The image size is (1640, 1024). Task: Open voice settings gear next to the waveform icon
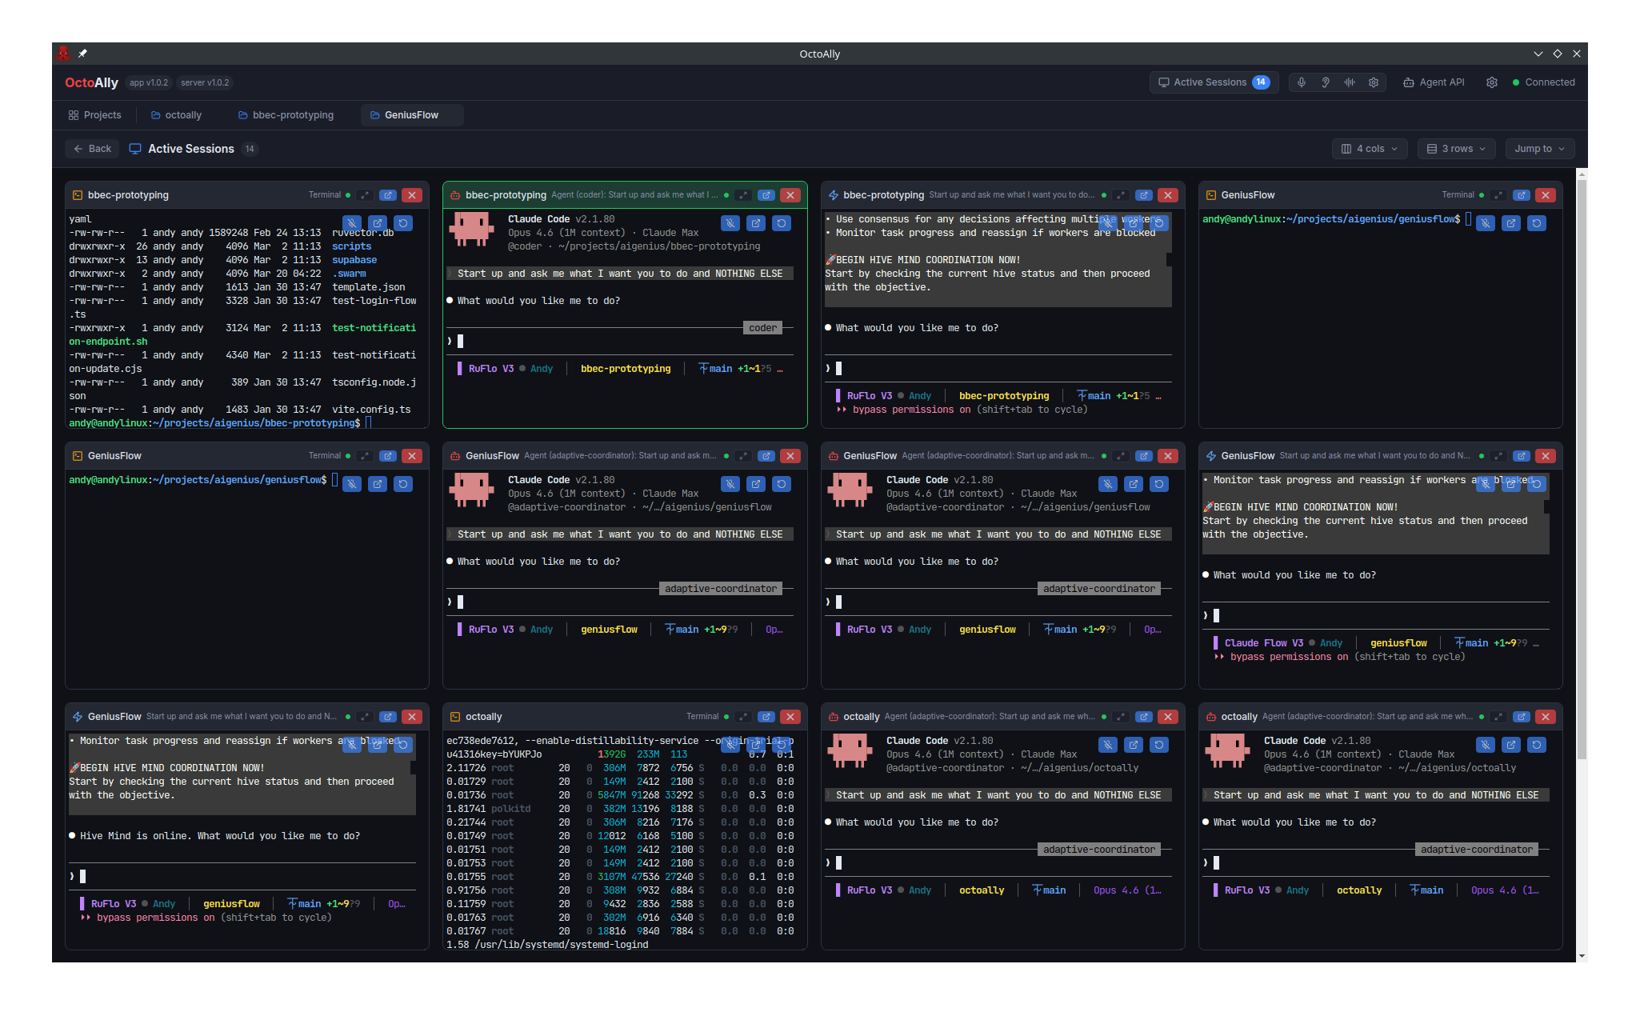point(1374,82)
